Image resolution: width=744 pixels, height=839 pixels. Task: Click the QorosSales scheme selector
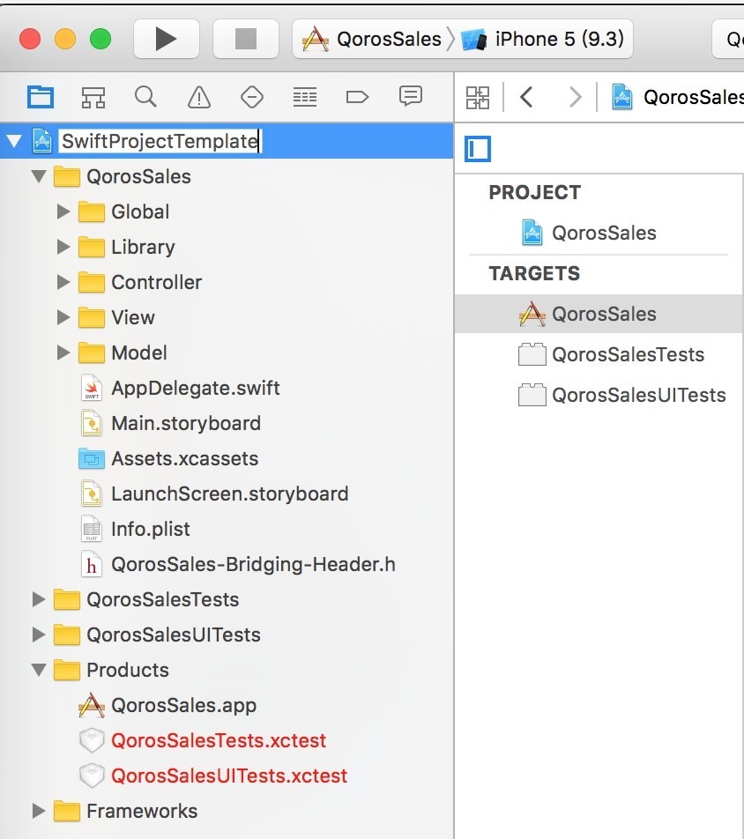[x=374, y=39]
